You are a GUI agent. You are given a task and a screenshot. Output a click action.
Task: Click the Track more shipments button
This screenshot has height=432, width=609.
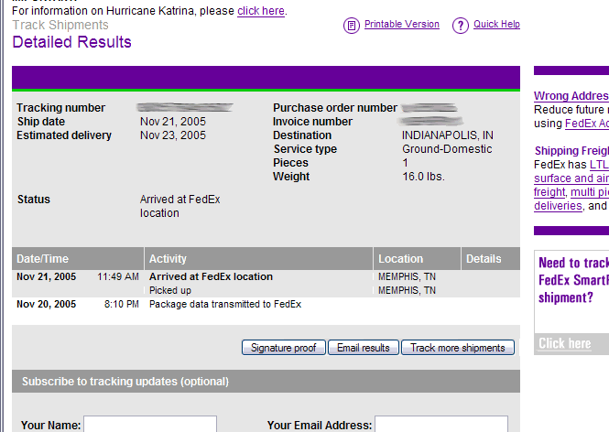tap(458, 348)
